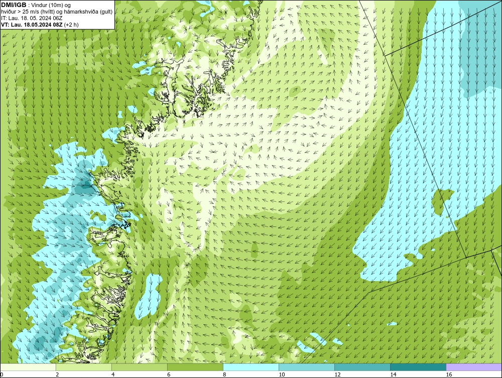This screenshot has height=378, width=502.
Task: Click the legend label '8'
Action: 225,374
